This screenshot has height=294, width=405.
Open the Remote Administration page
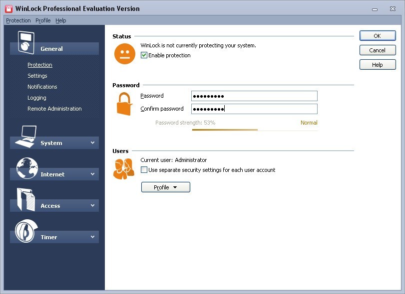(54, 109)
